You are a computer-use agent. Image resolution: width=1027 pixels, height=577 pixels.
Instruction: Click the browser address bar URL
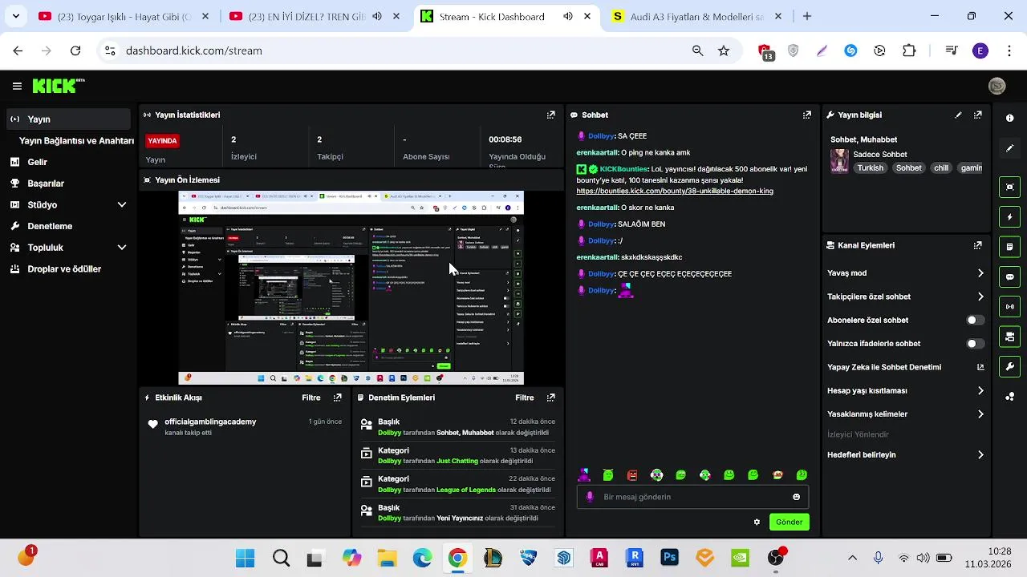[194, 50]
